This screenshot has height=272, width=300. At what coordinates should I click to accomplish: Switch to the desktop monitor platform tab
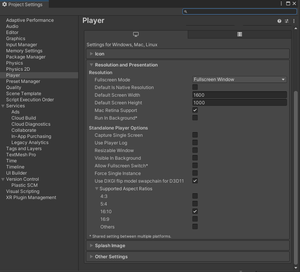[x=136, y=34]
